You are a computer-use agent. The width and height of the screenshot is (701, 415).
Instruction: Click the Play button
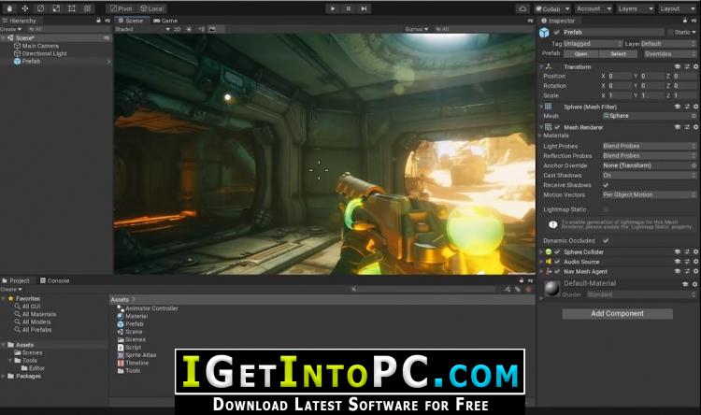pyautogui.click(x=333, y=8)
